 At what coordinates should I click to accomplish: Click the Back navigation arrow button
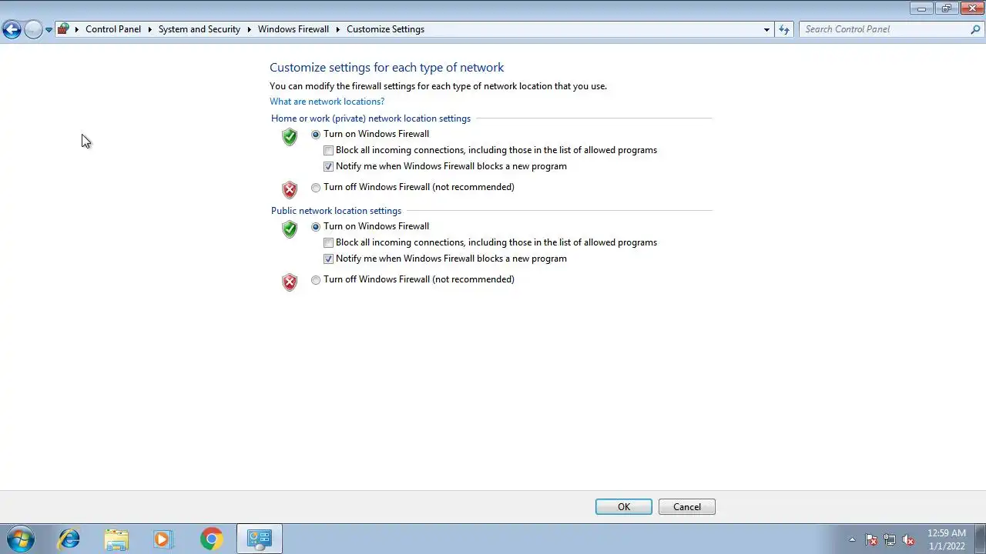coord(12,29)
